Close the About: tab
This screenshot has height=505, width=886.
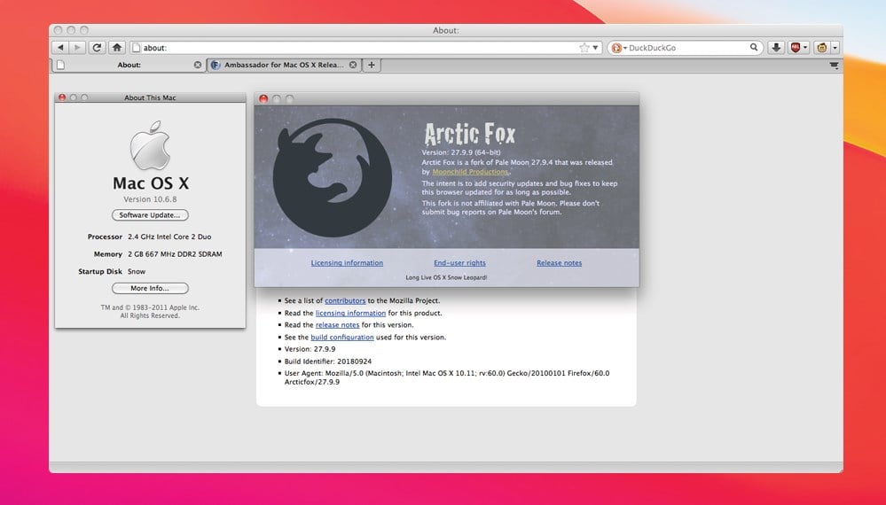click(x=197, y=65)
